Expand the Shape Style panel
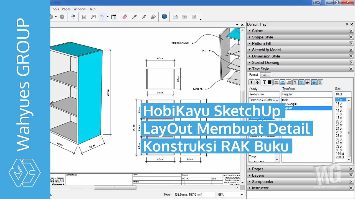 coord(300,37)
